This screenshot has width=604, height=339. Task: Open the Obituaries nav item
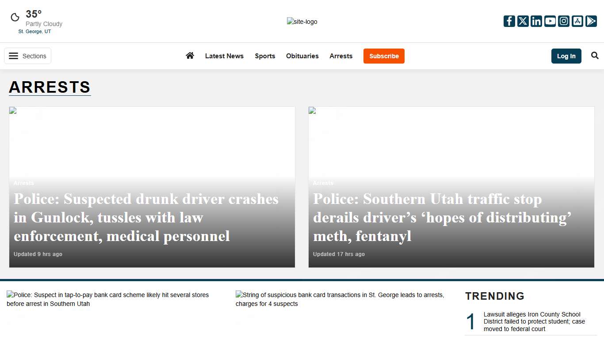coord(302,56)
